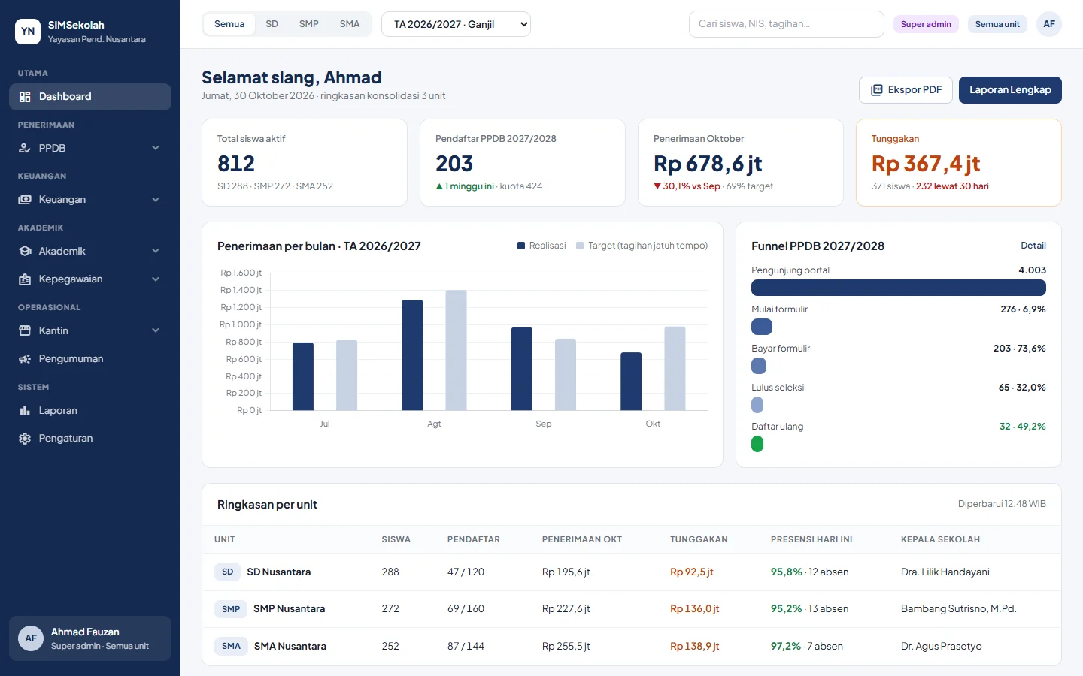Expand the PPDB menu chevron

[x=156, y=148]
